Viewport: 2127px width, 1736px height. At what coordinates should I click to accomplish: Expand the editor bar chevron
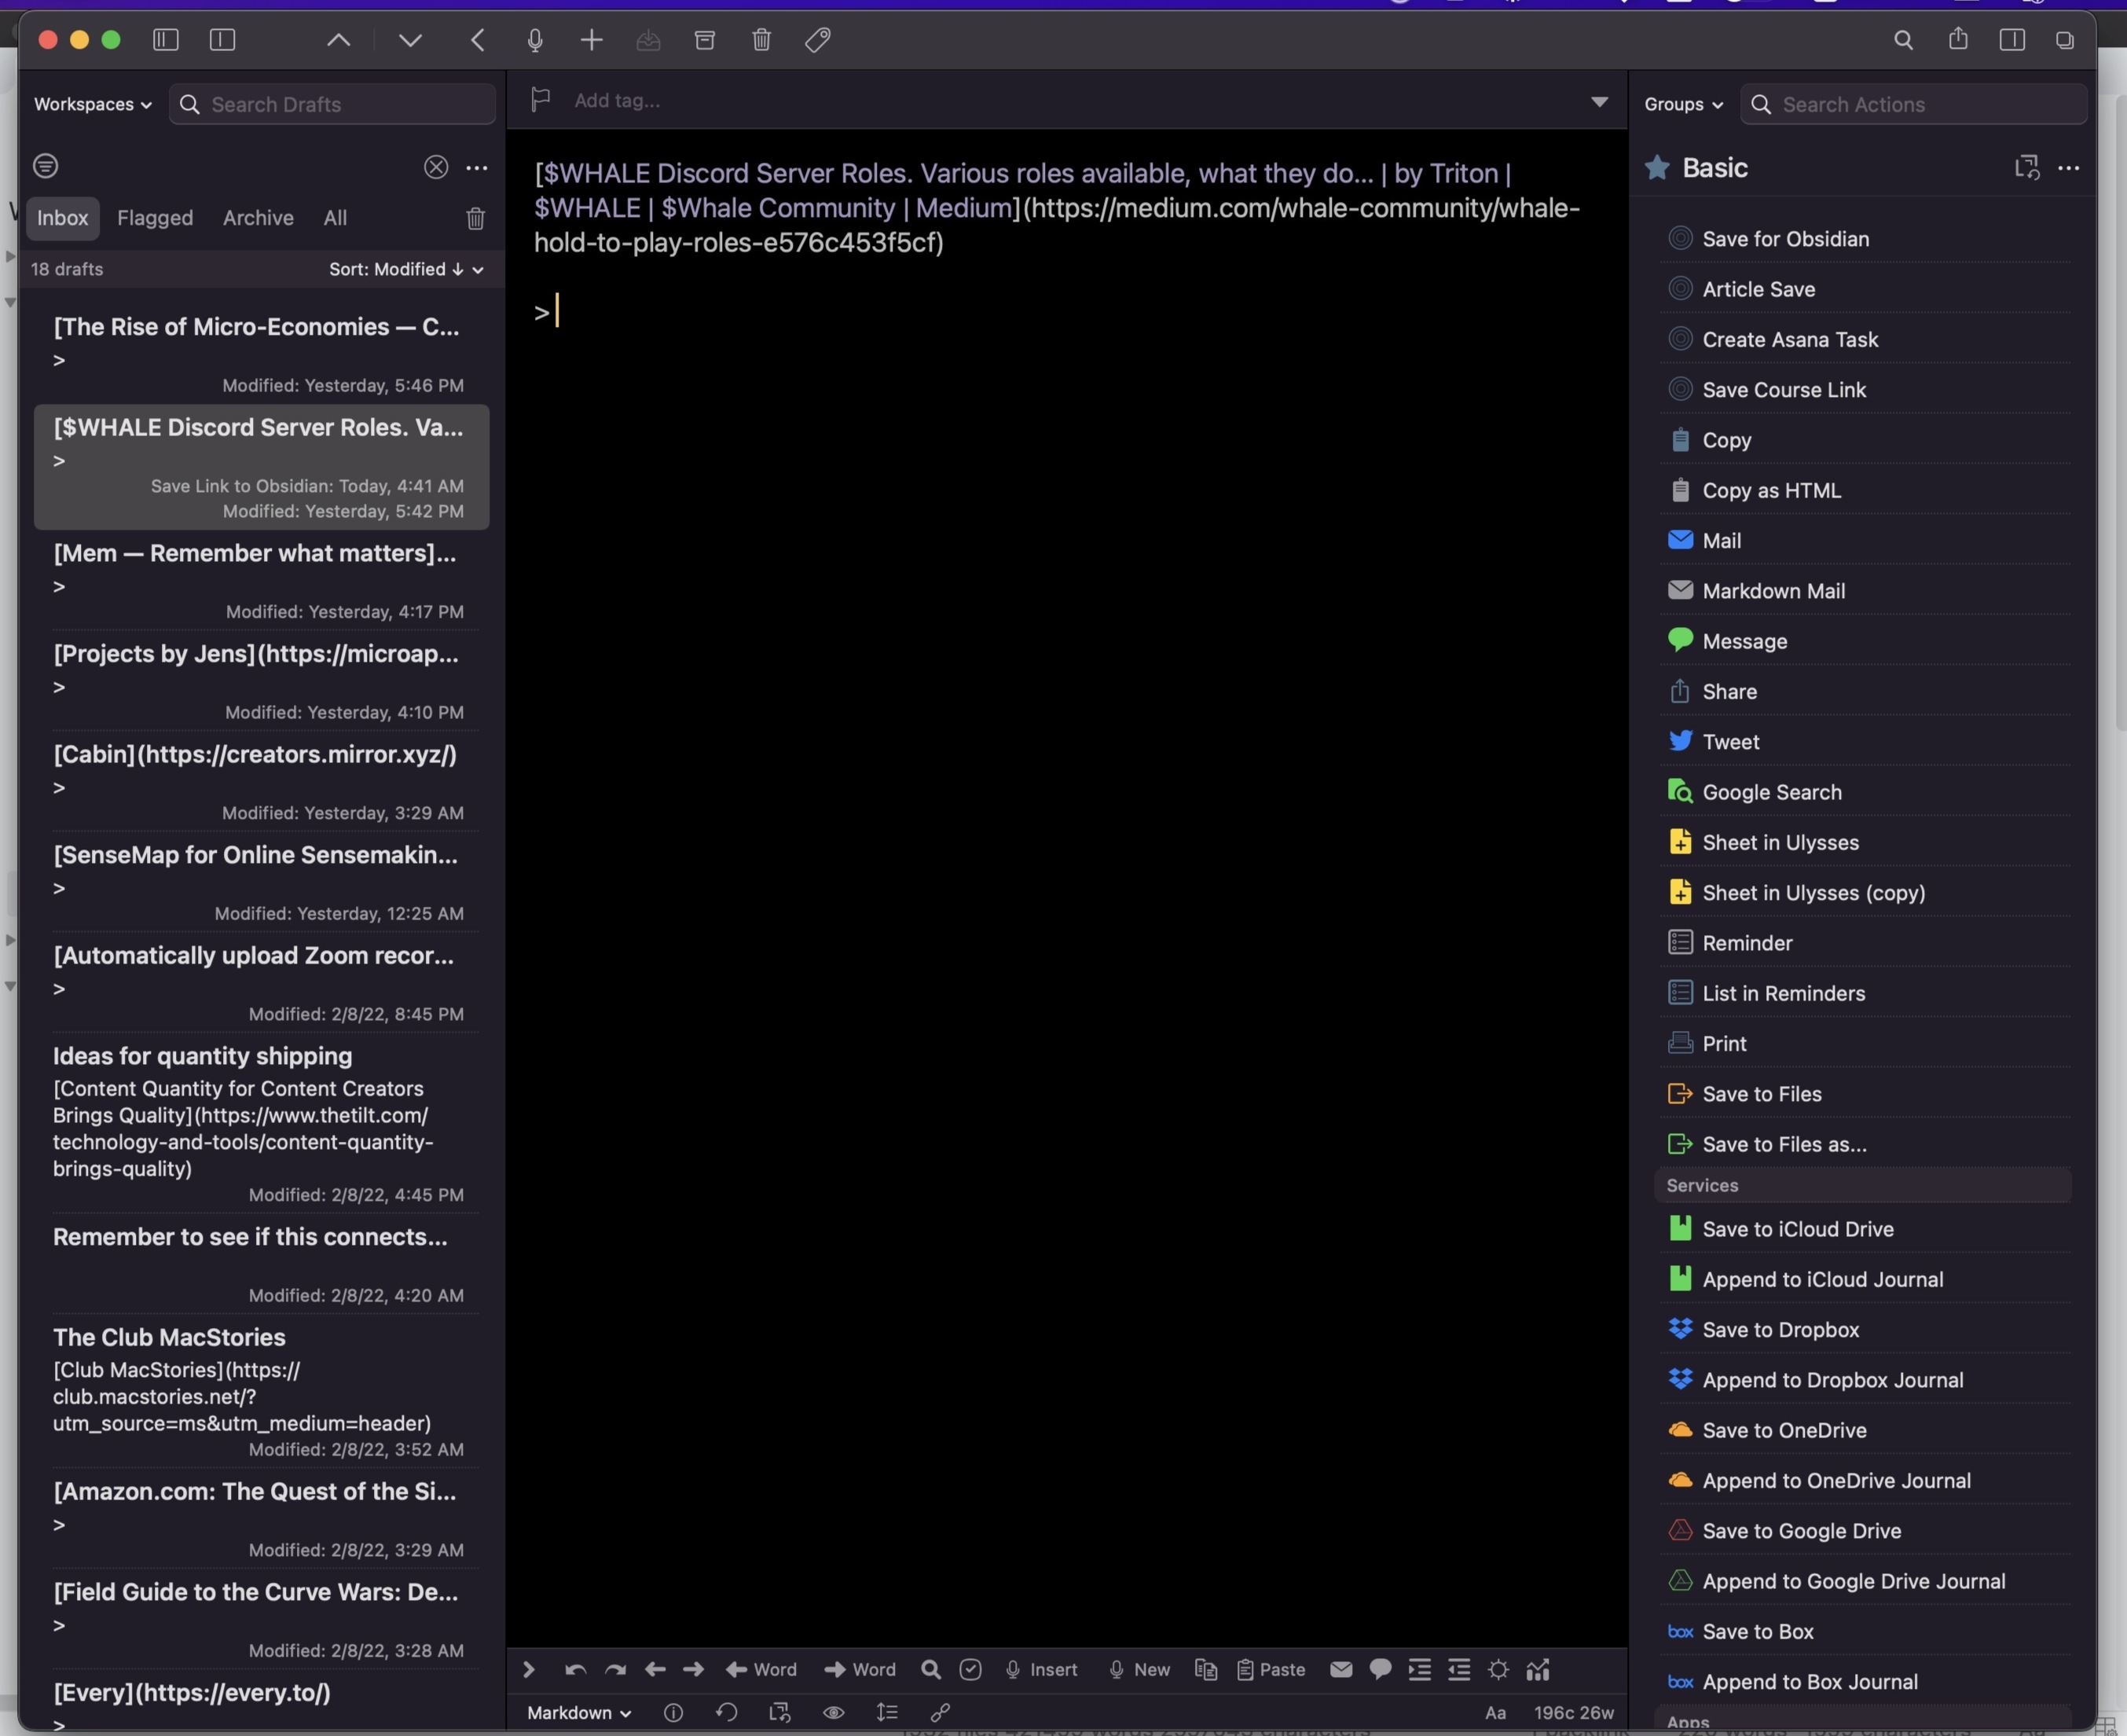click(529, 1670)
